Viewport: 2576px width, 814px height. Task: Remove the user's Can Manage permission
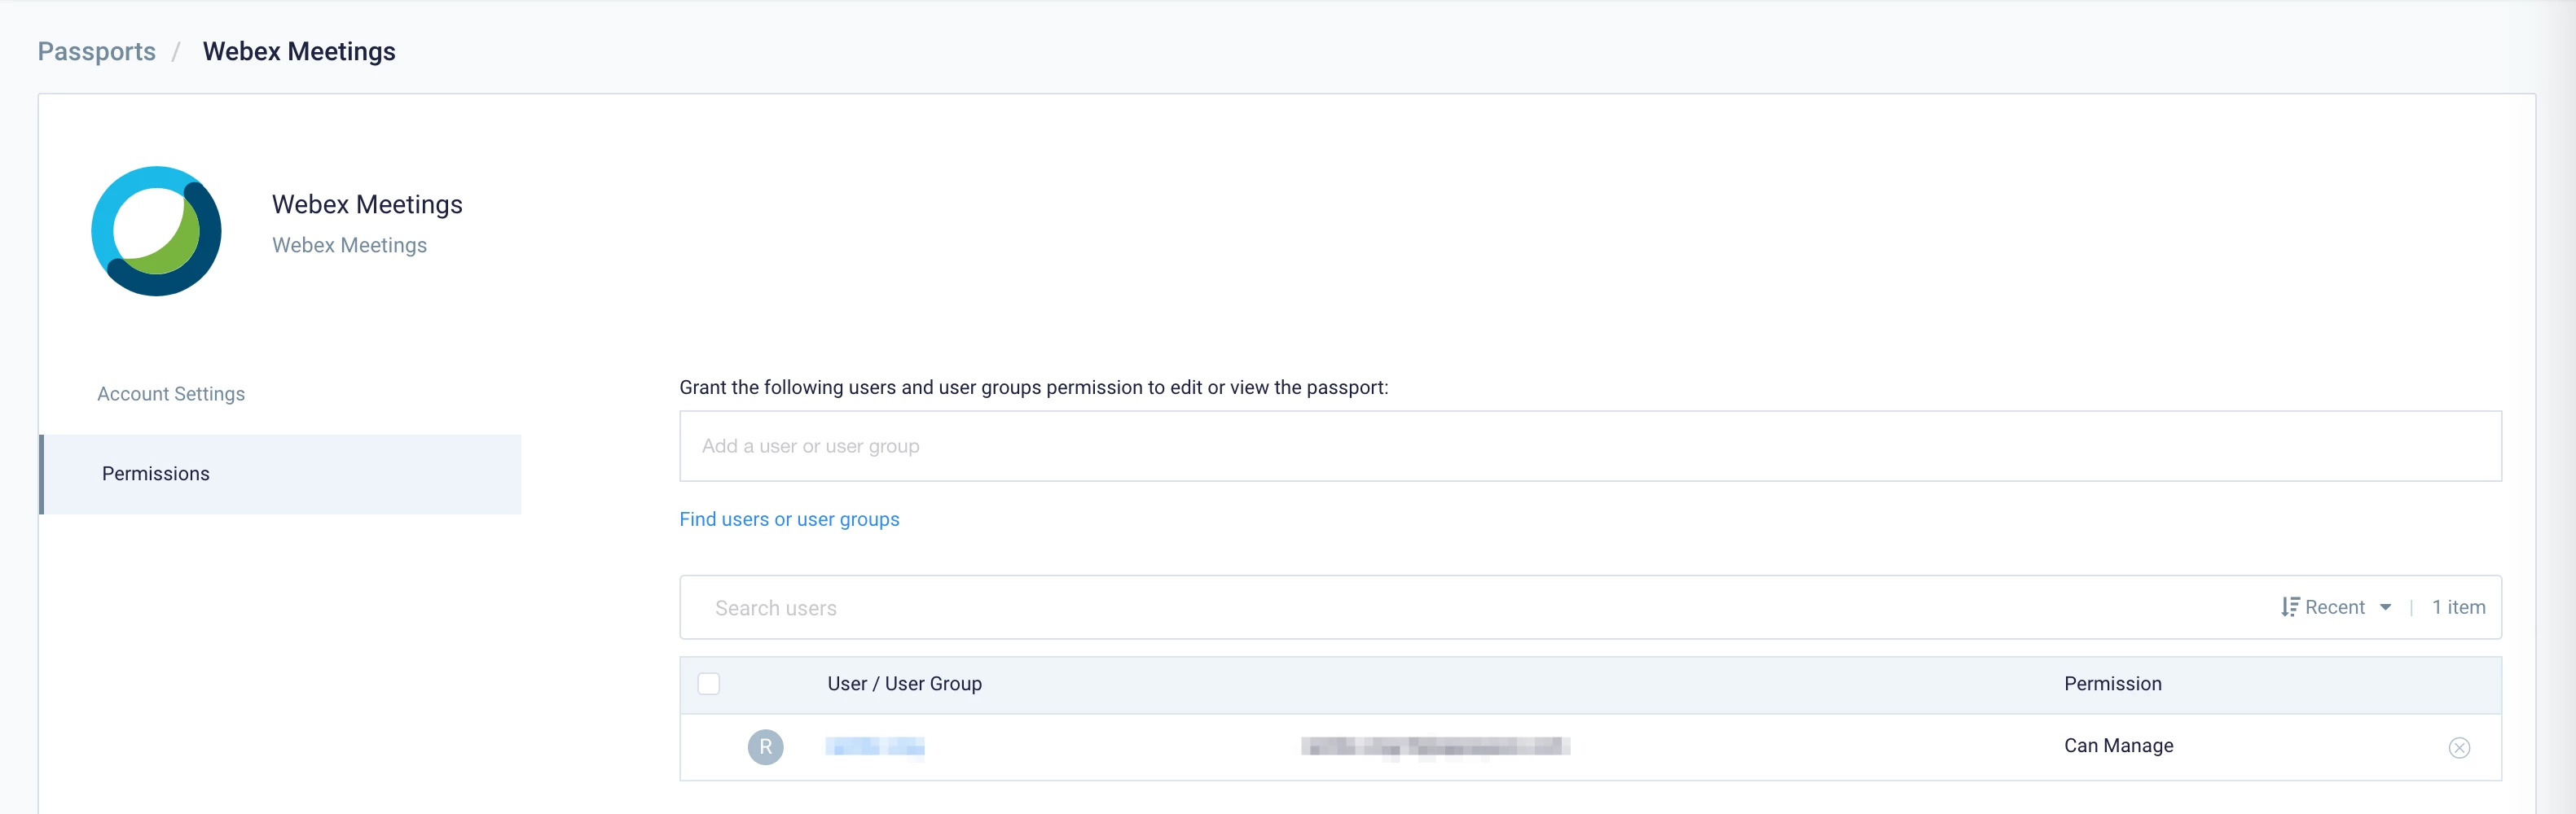click(x=2459, y=747)
